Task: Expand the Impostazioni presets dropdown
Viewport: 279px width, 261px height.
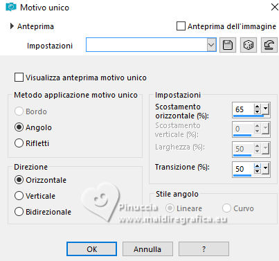Action: click(x=211, y=45)
